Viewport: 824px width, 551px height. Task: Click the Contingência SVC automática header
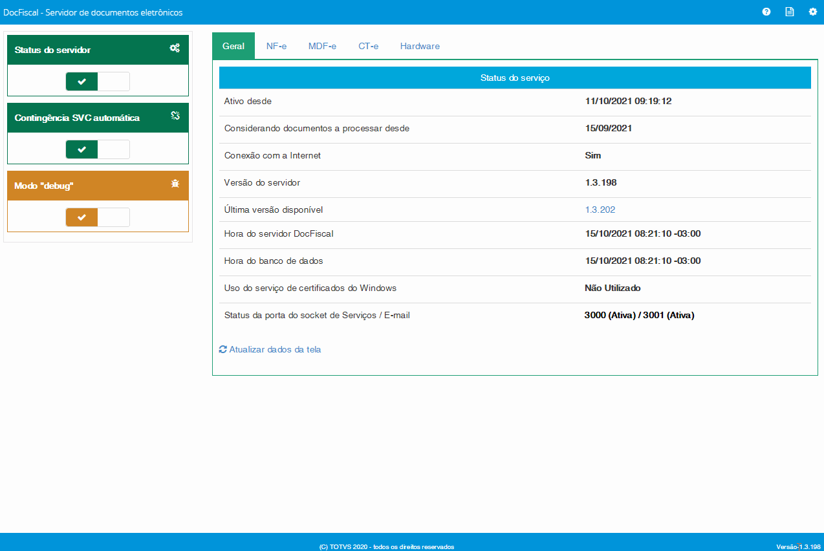point(98,118)
